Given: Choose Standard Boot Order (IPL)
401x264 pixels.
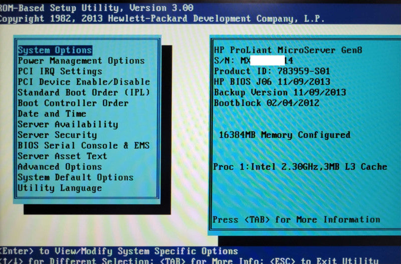Looking at the screenshot, I should (84, 92).
